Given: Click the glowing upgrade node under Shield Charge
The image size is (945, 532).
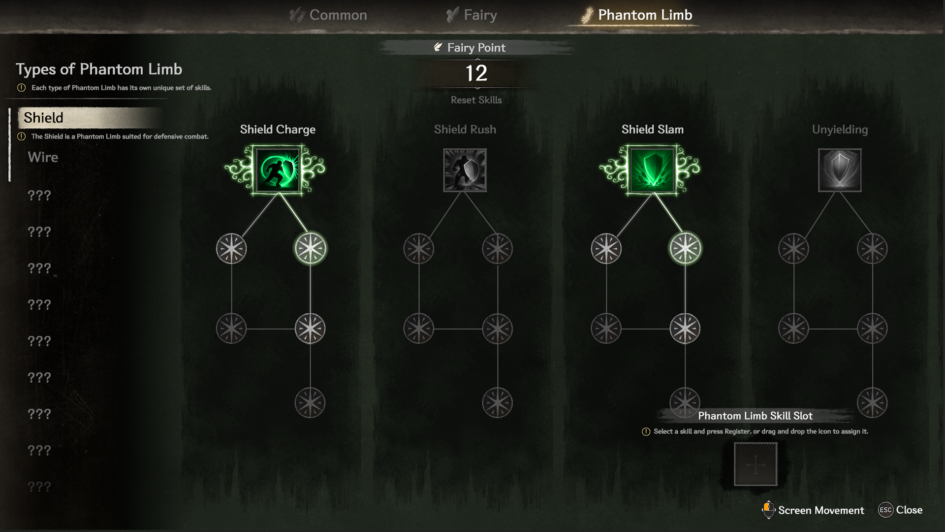Looking at the screenshot, I should (310, 248).
